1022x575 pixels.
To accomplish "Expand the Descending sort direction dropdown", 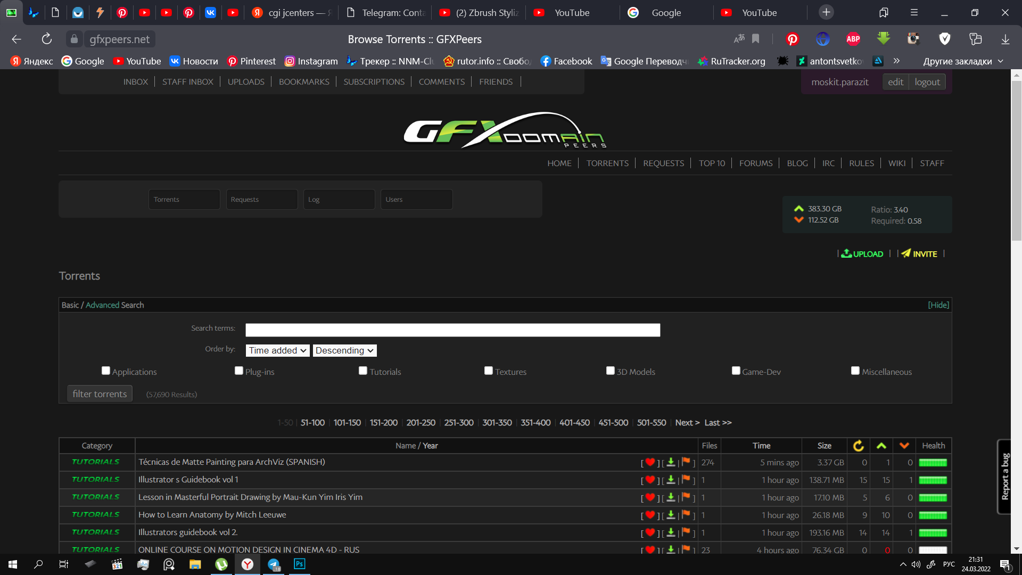I will pos(344,350).
